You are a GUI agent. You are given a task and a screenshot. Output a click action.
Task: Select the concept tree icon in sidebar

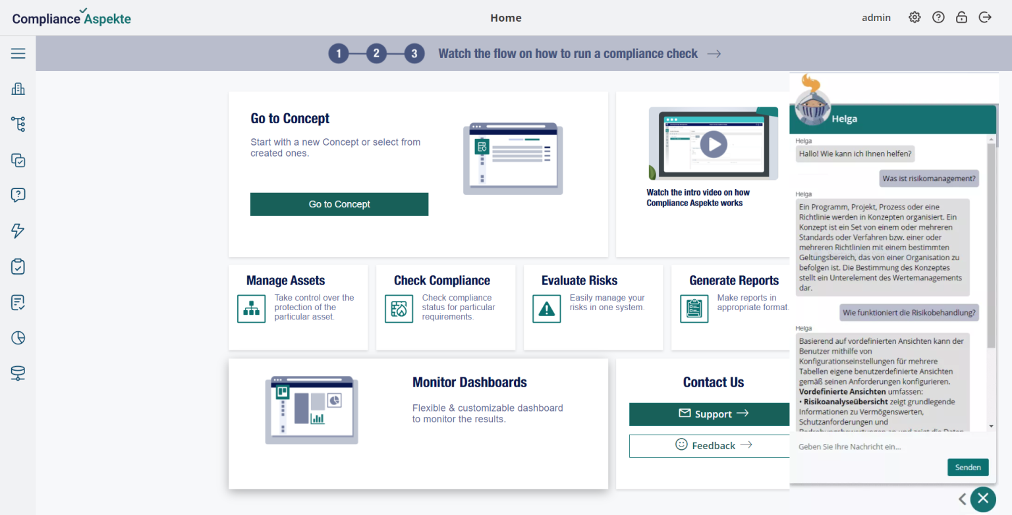(18, 124)
